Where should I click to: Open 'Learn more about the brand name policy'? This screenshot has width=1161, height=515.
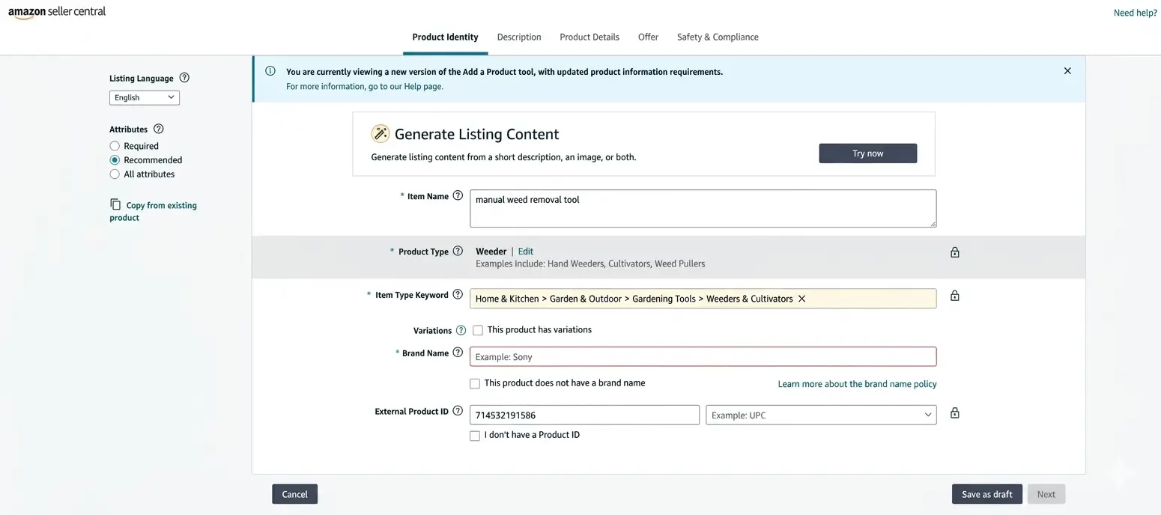point(856,383)
